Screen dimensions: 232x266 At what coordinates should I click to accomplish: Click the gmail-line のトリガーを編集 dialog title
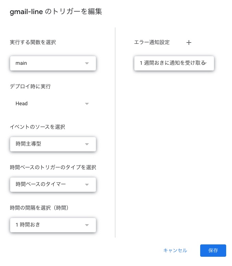(56, 12)
